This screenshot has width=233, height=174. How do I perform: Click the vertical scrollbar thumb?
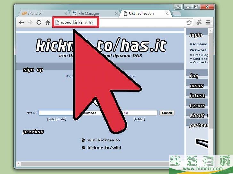[x=211, y=81]
